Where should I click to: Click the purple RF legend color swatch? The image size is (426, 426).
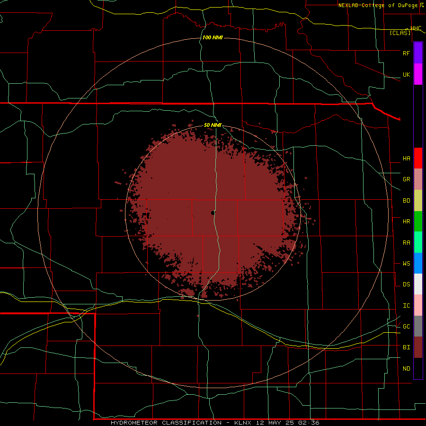tap(418, 53)
